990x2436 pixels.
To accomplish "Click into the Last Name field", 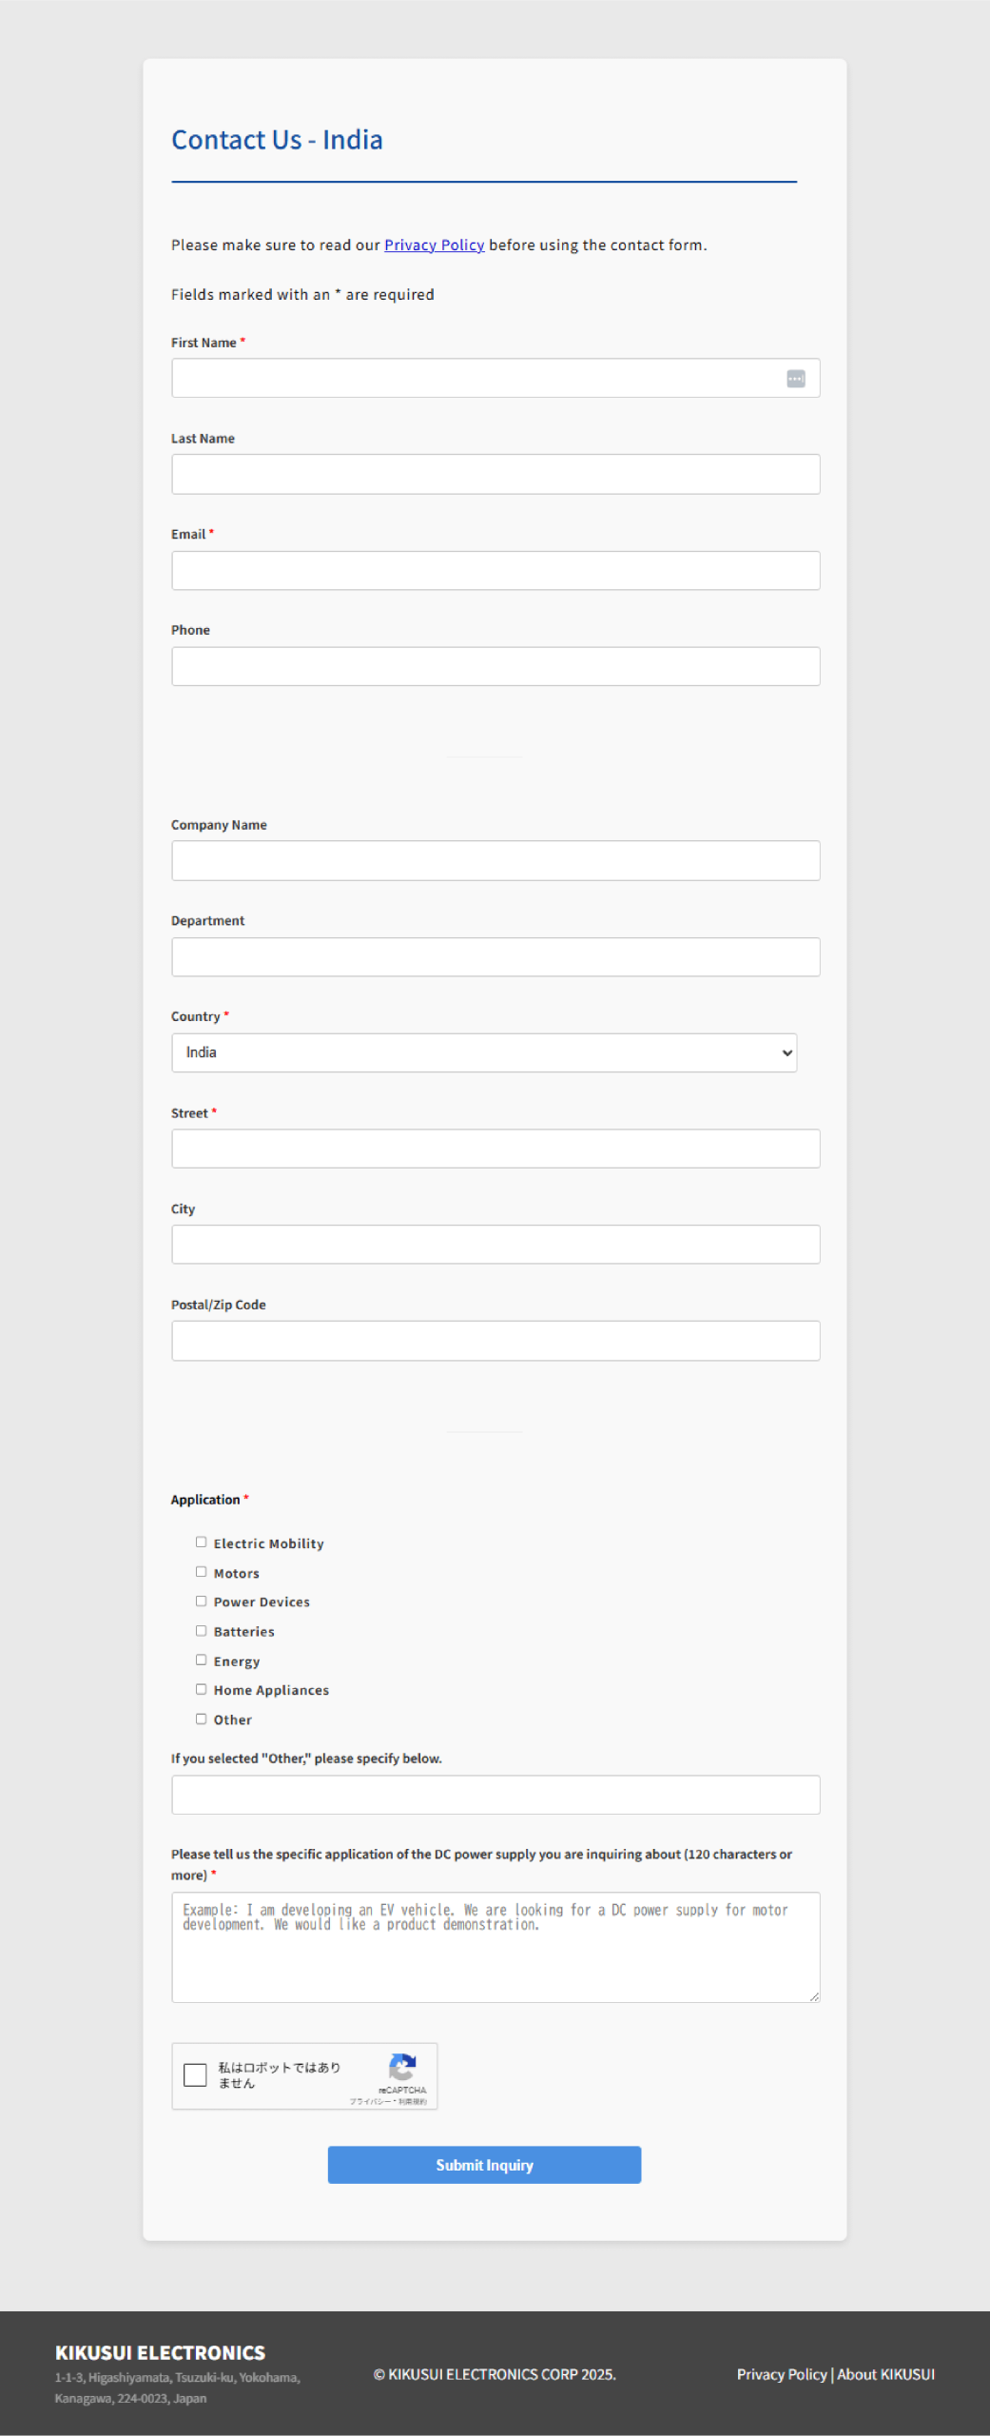I will [x=495, y=474].
